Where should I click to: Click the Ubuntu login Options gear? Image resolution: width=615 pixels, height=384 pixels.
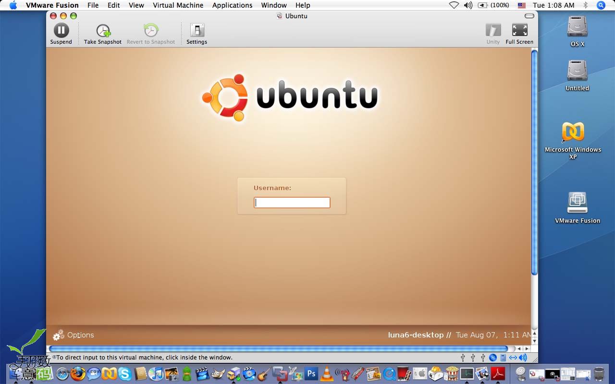tap(59, 335)
